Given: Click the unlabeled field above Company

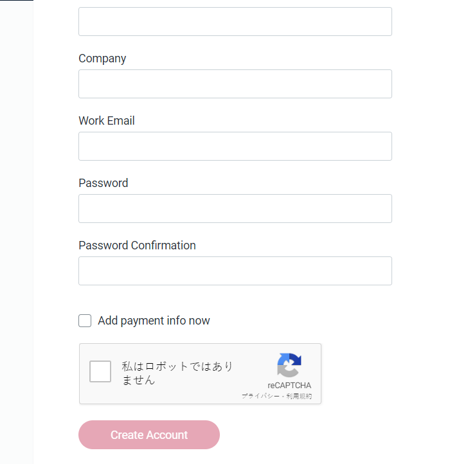Looking at the screenshot, I should (235, 22).
